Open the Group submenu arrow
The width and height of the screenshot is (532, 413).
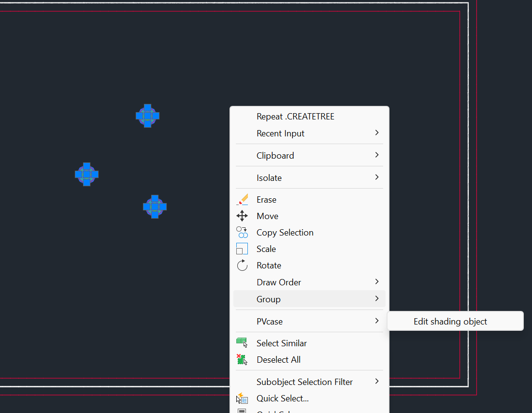[x=377, y=299]
